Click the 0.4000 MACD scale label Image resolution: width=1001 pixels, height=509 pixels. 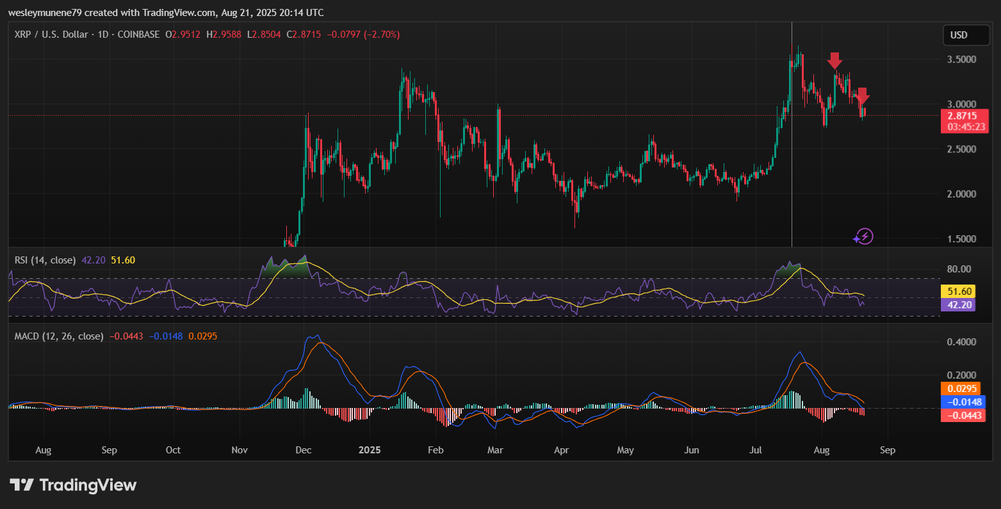(x=961, y=342)
